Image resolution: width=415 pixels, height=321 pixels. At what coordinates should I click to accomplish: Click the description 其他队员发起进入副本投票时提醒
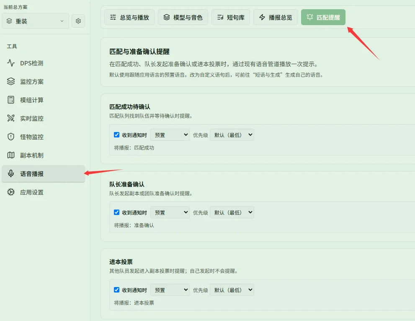[174, 271]
